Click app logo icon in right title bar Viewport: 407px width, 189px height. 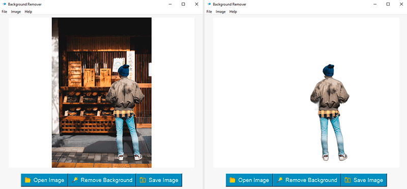click(209, 4)
